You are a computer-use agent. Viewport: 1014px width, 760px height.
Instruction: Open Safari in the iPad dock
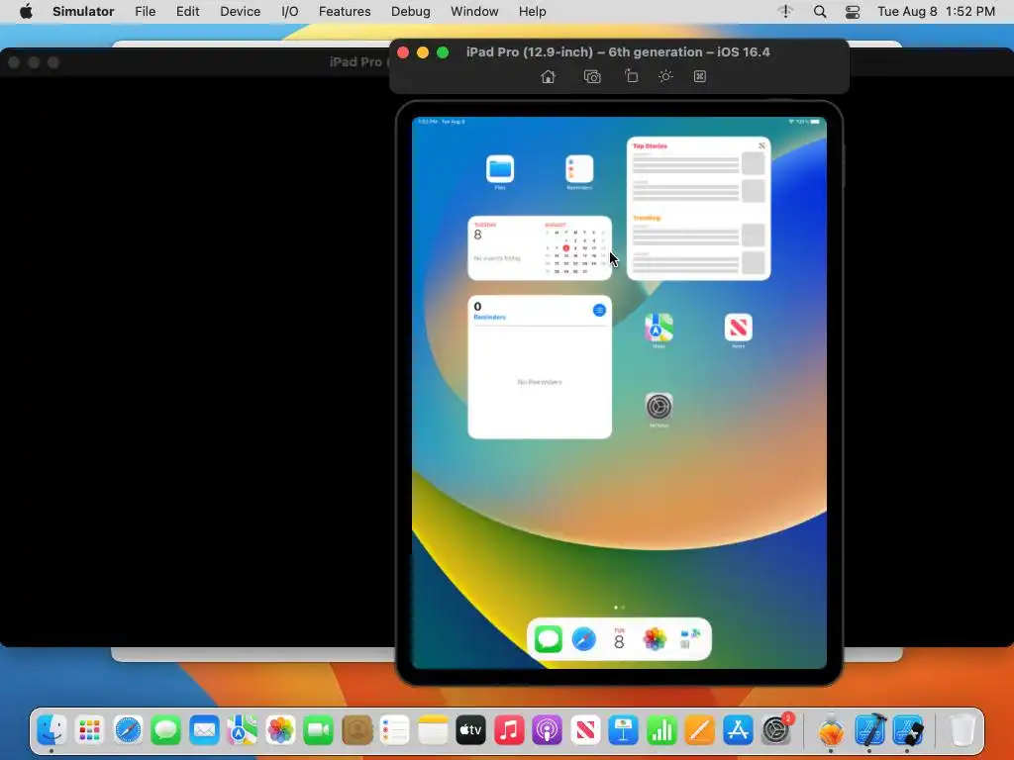(584, 639)
